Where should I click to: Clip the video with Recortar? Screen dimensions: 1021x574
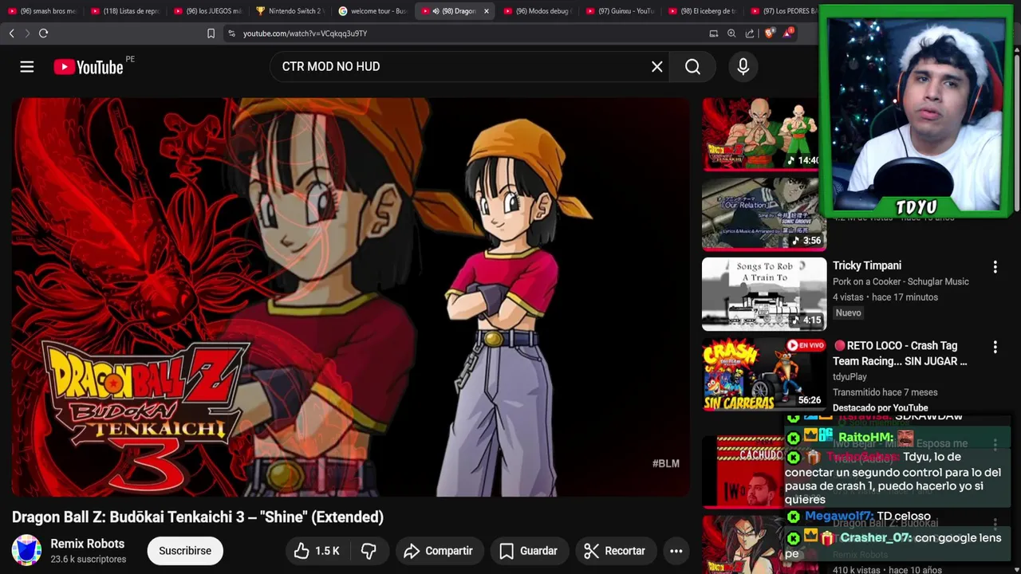(614, 551)
